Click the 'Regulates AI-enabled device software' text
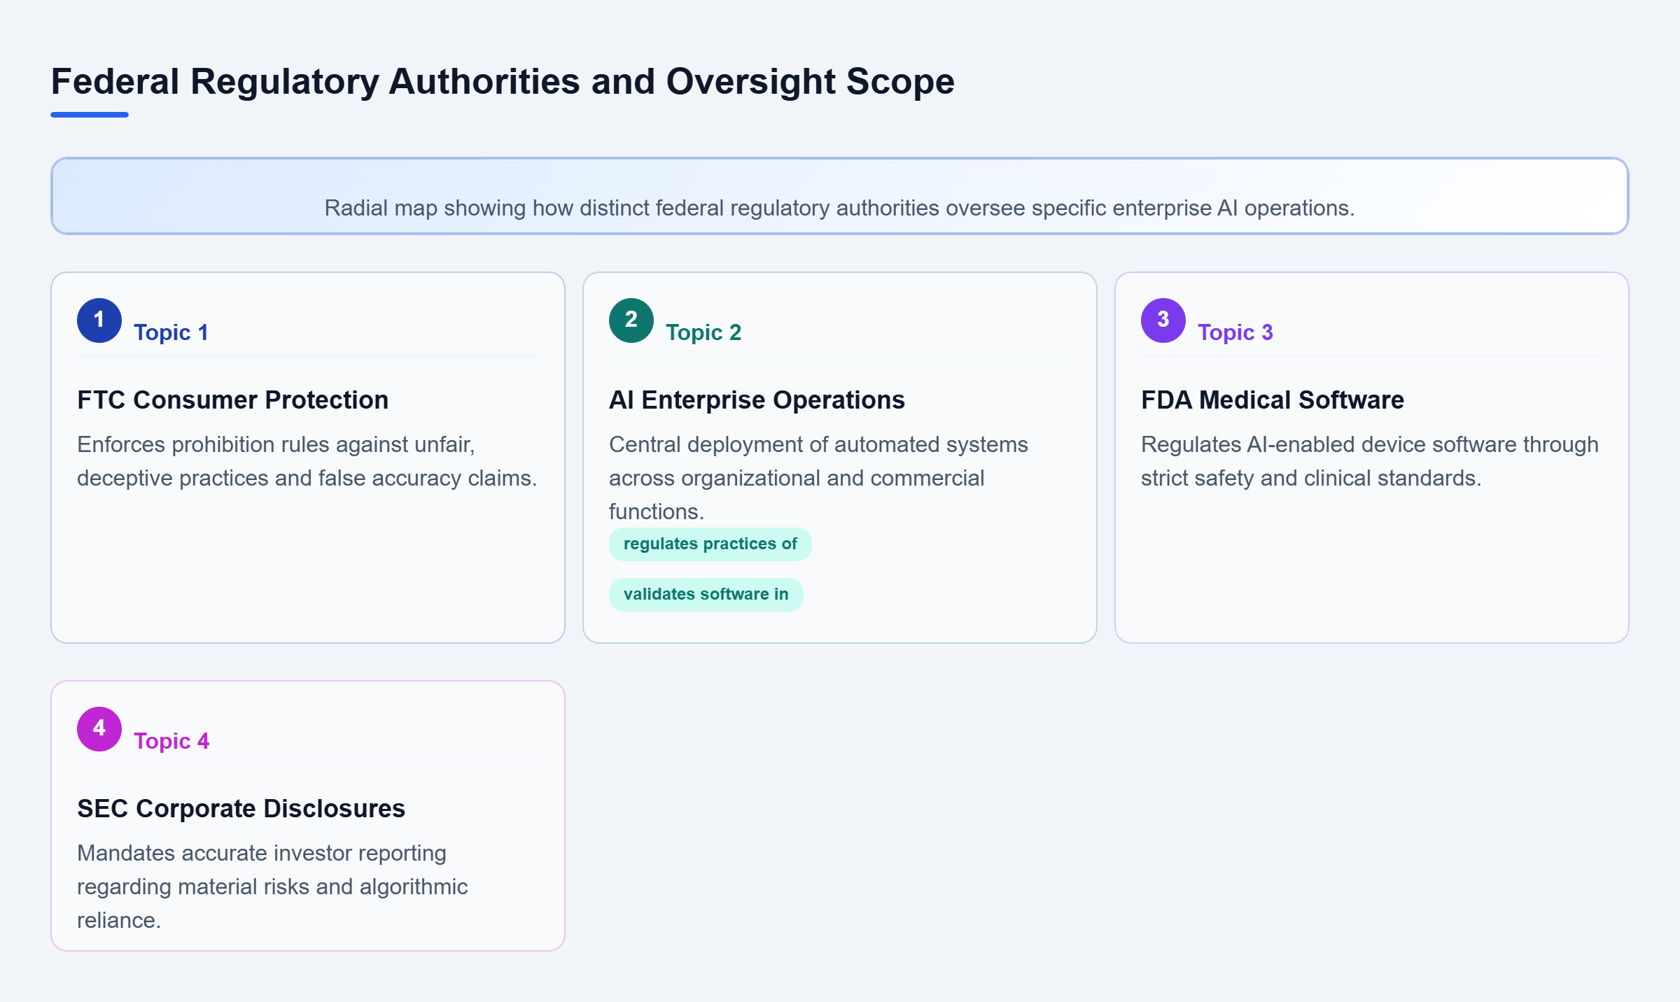The image size is (1680, 1002). pos(1370,461)
